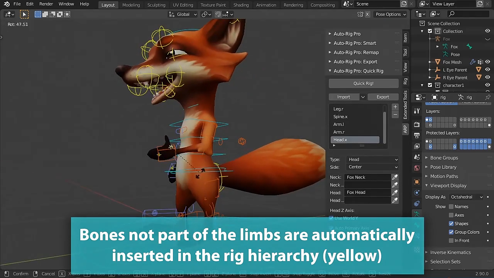Add limb with plus icon

click(x=395, y=107)
